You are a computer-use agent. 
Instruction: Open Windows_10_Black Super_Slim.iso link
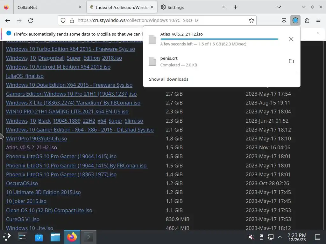point(74,121)
